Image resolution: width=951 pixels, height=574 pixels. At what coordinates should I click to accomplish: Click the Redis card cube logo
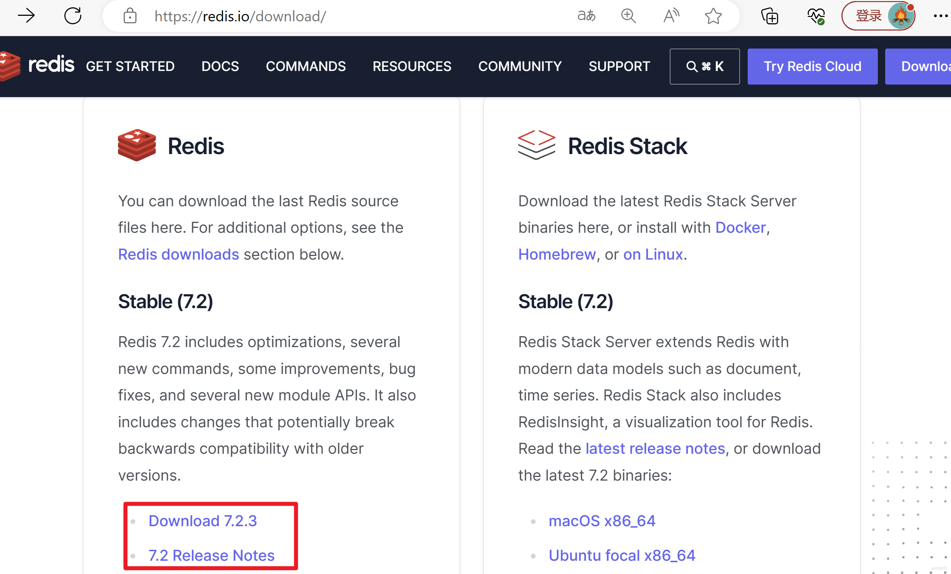137,145
